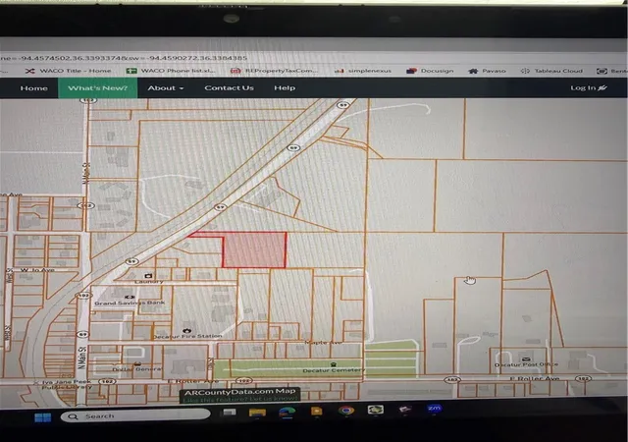Screen dimensions: 628x442
Task: Click the Decatur Cemetery map marker
Action: pos(333,364)
